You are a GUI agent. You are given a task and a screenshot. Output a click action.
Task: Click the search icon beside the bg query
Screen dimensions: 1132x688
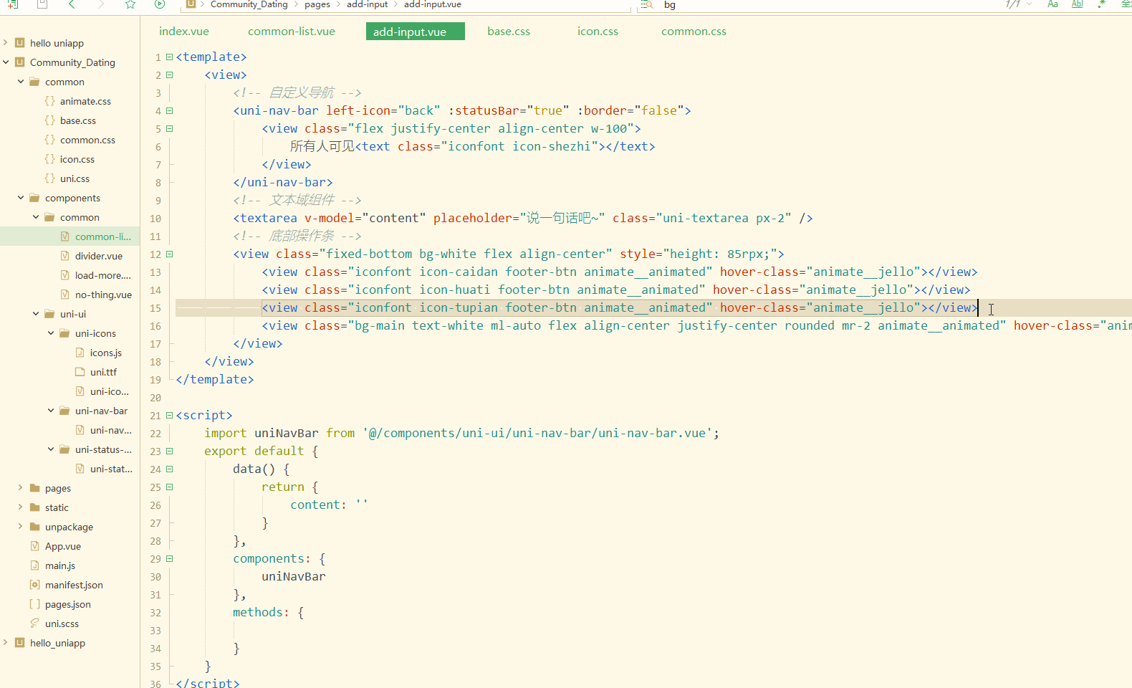[647, 4]
